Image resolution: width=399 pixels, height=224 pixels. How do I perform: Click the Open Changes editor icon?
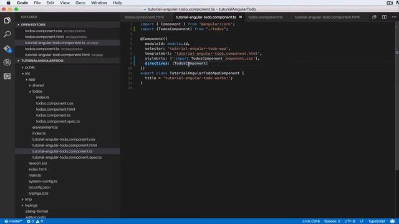point(374,17)
